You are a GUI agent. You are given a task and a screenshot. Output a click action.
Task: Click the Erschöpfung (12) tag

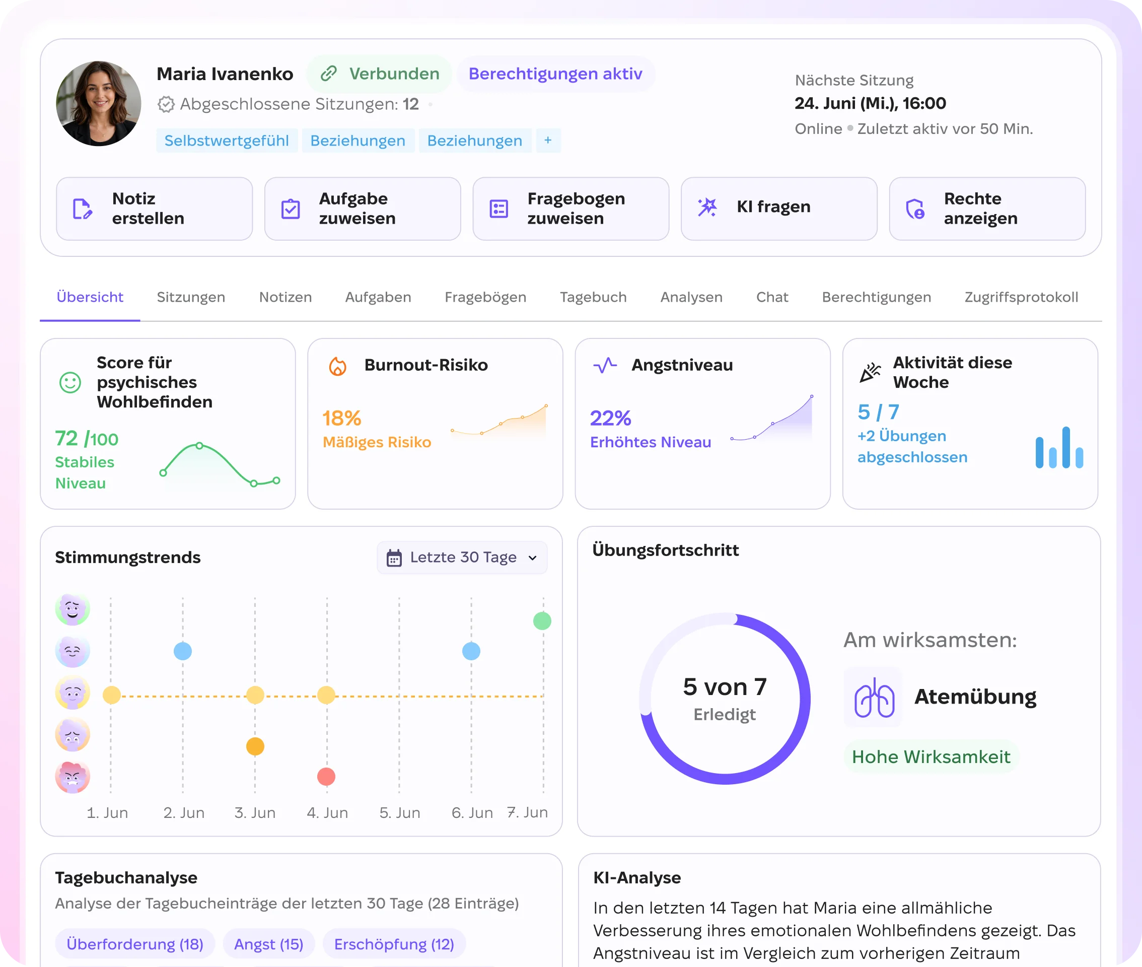394,944
